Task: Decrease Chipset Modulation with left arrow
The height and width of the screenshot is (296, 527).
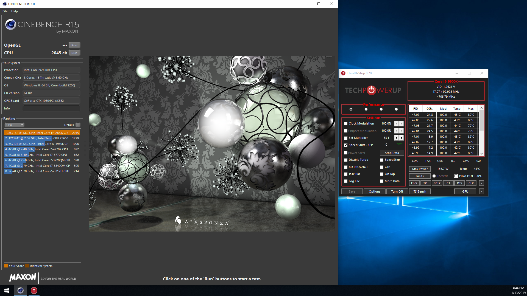Action: (x=396, y=131)
